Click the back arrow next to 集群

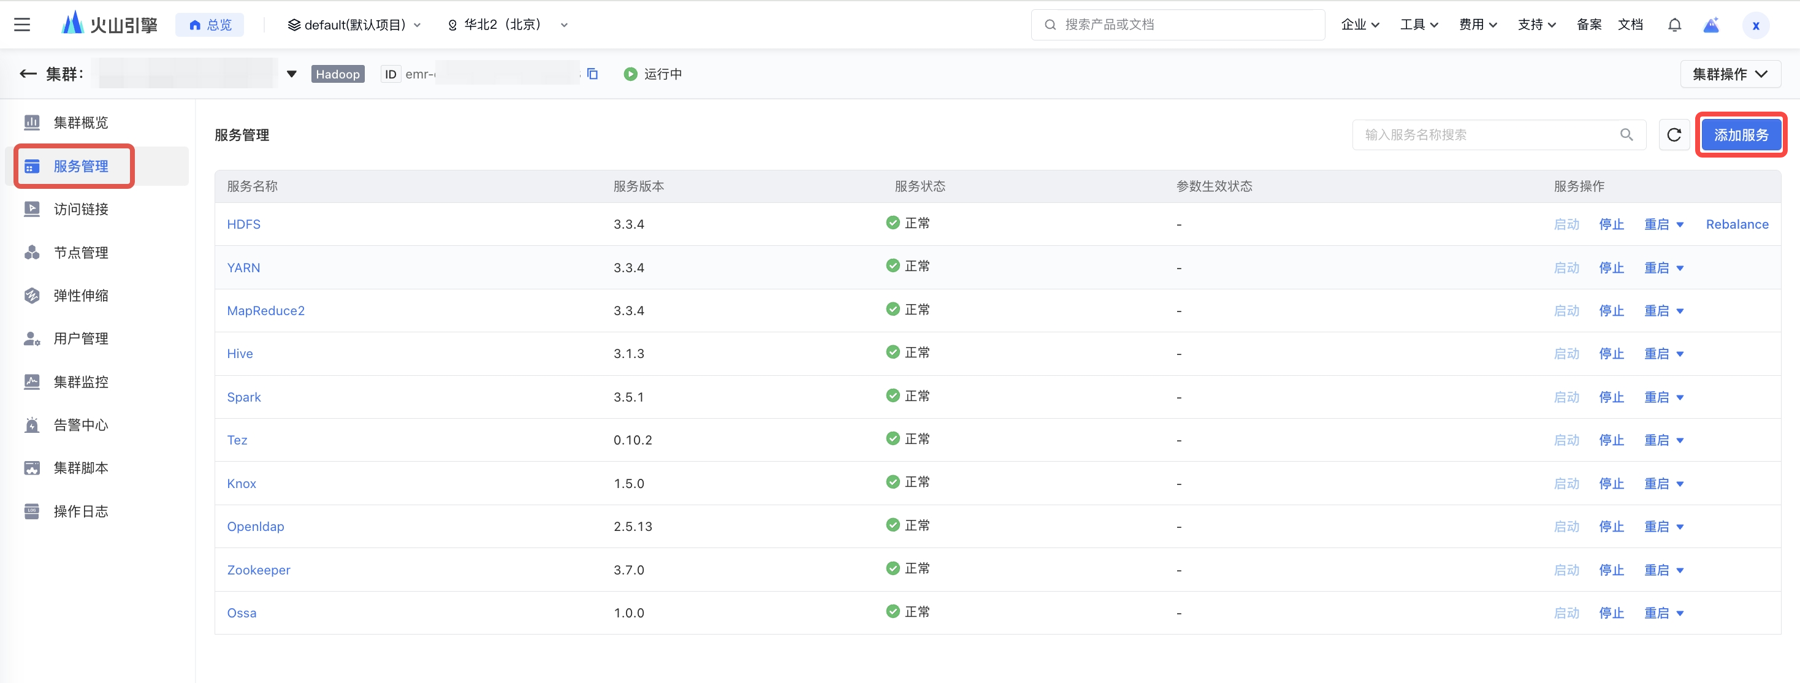(28, 74)
